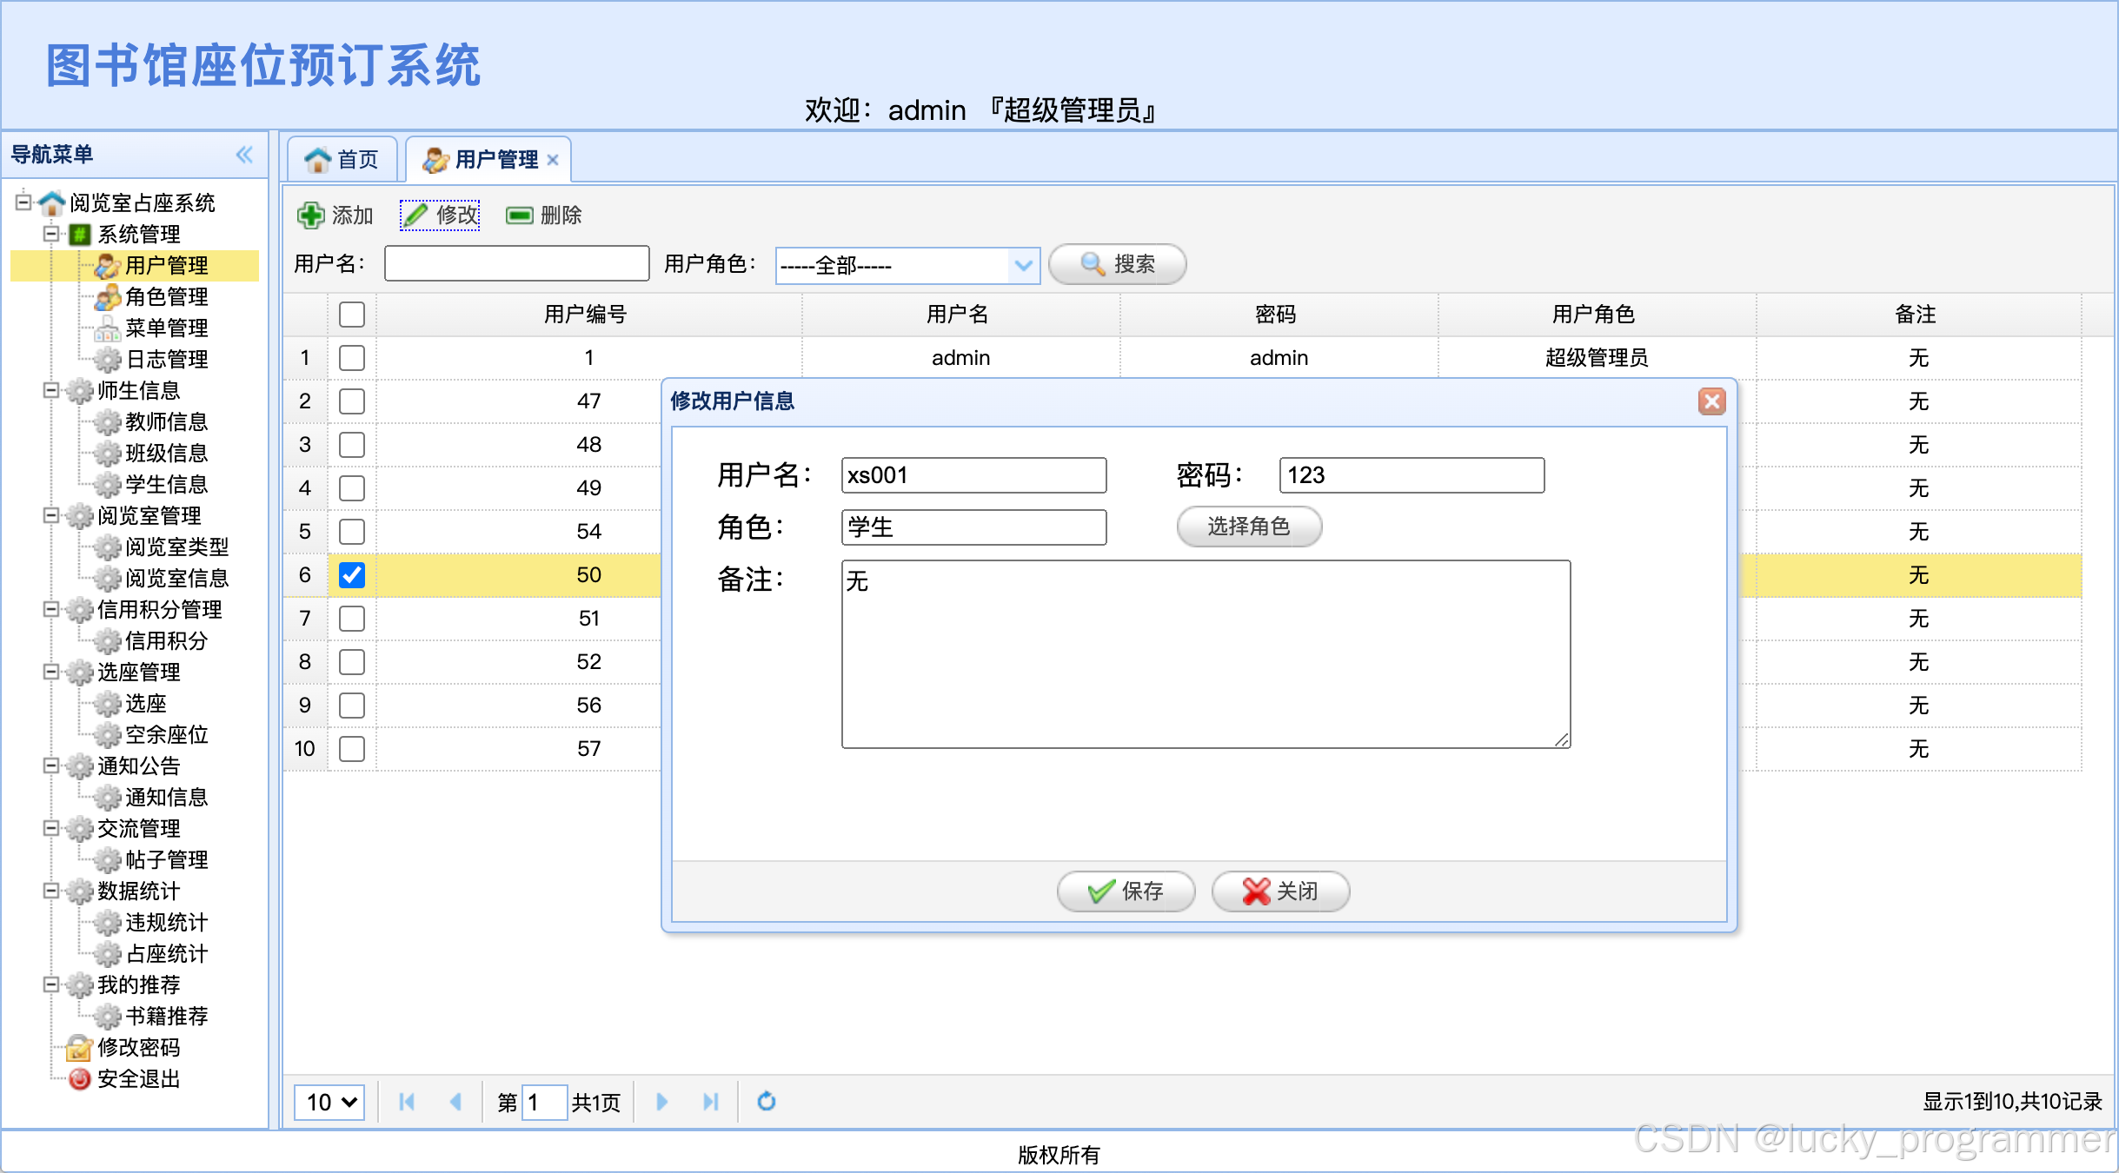Collapse the 师生信息 tree node

(x=51, y=390)
